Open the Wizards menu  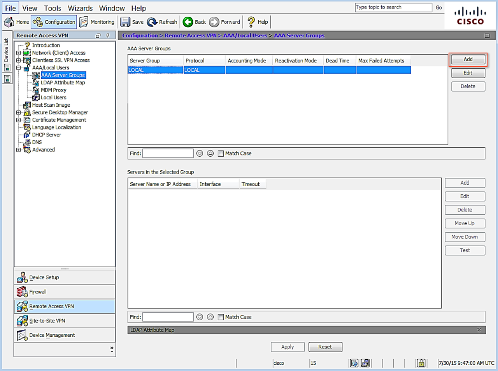pos(81,8)
